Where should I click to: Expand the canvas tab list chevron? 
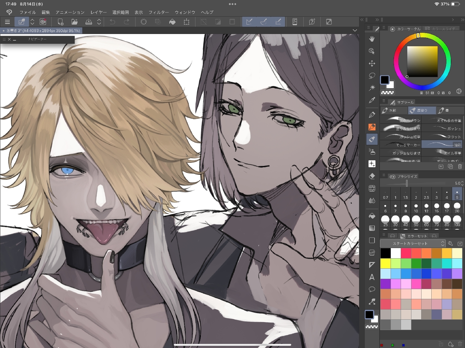(x=355, y=31)
